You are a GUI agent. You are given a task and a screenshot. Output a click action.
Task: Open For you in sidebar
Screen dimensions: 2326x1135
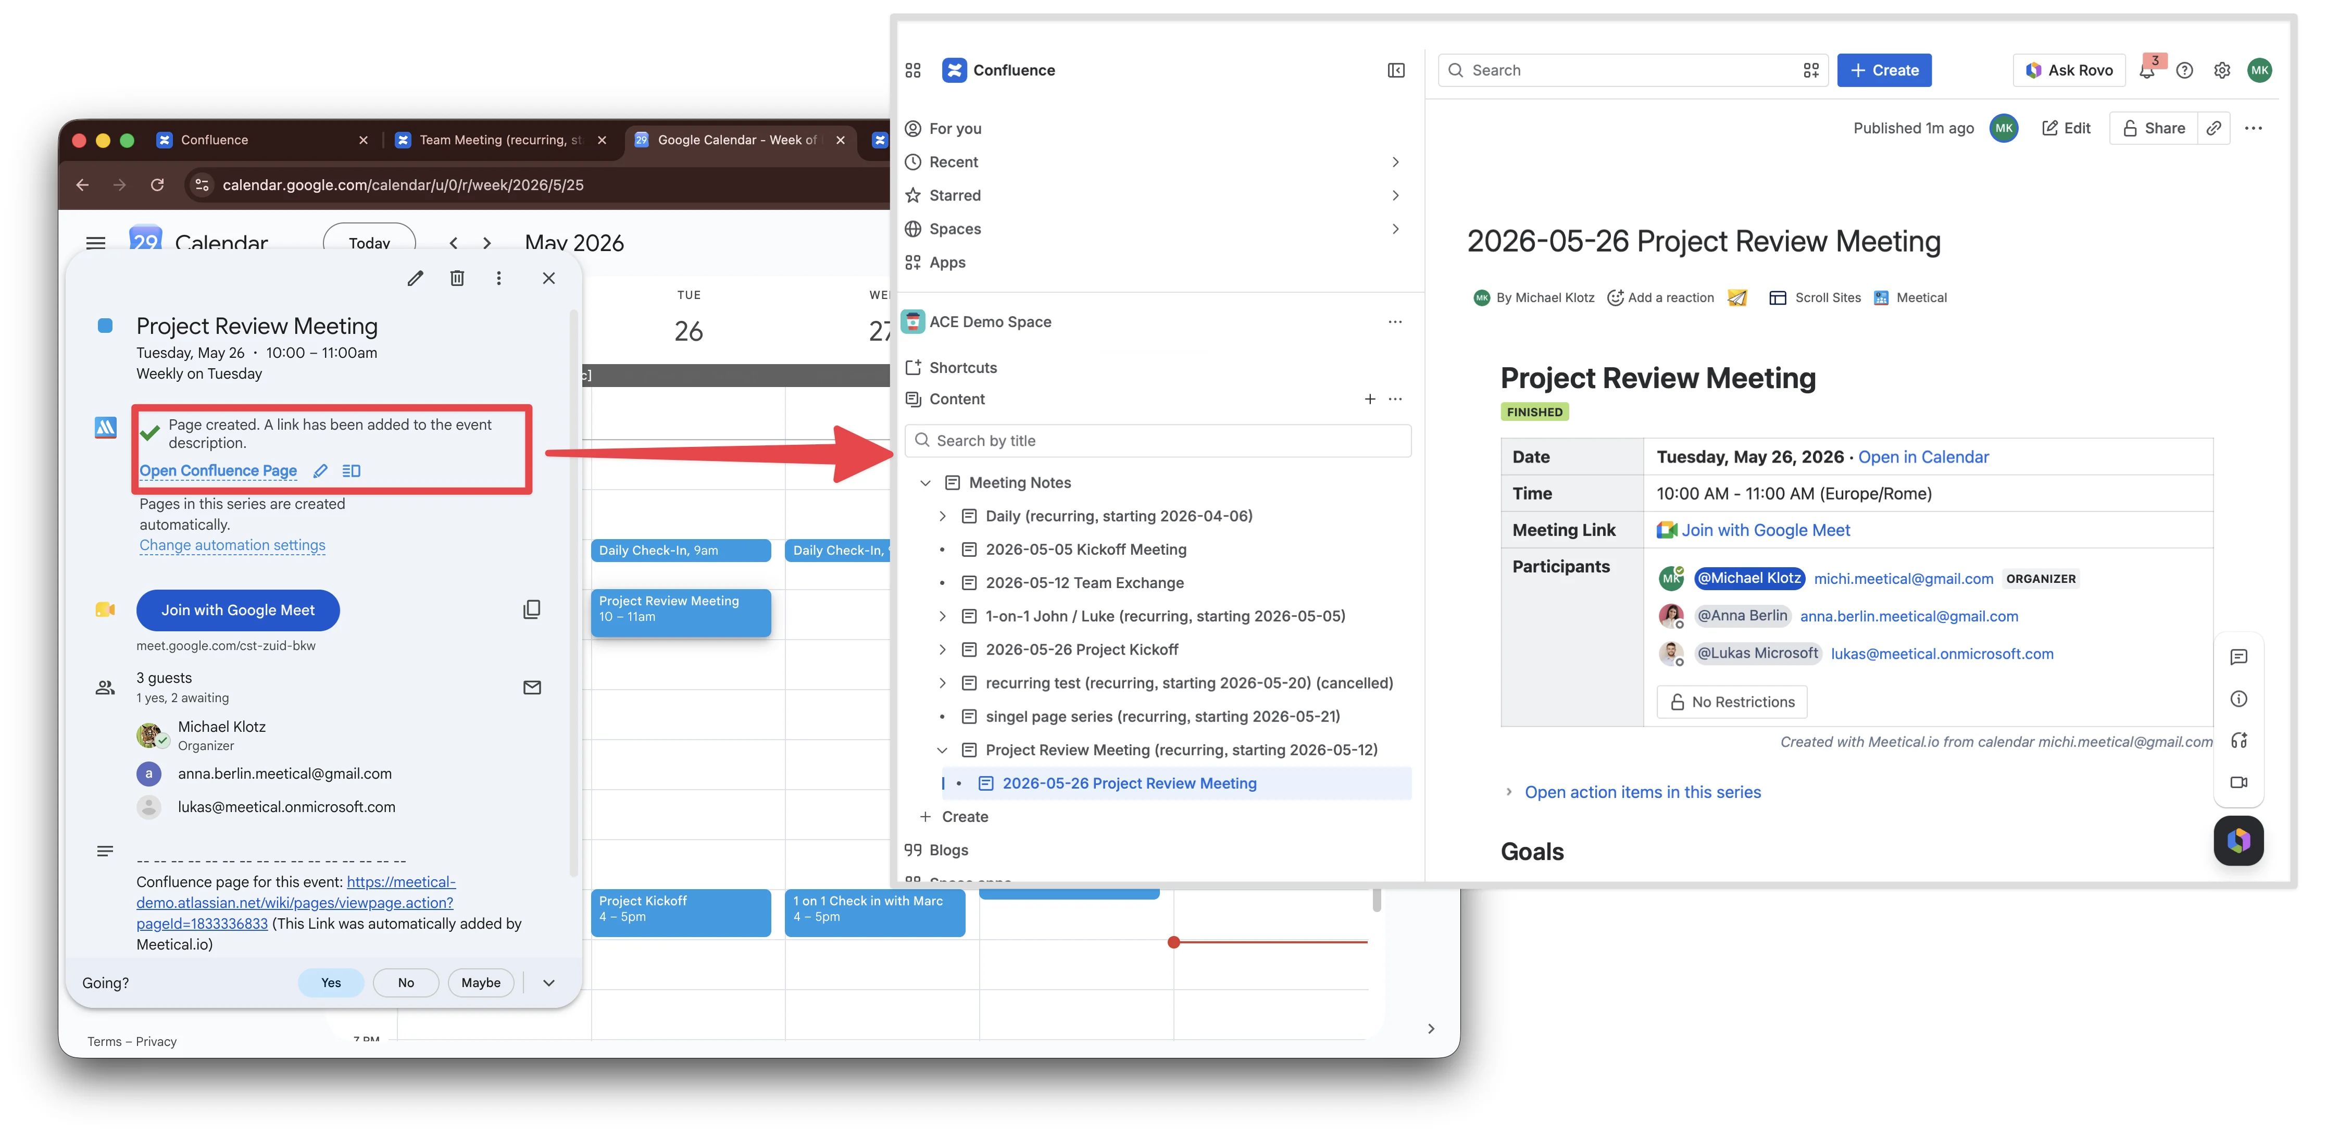click(955, 128)
